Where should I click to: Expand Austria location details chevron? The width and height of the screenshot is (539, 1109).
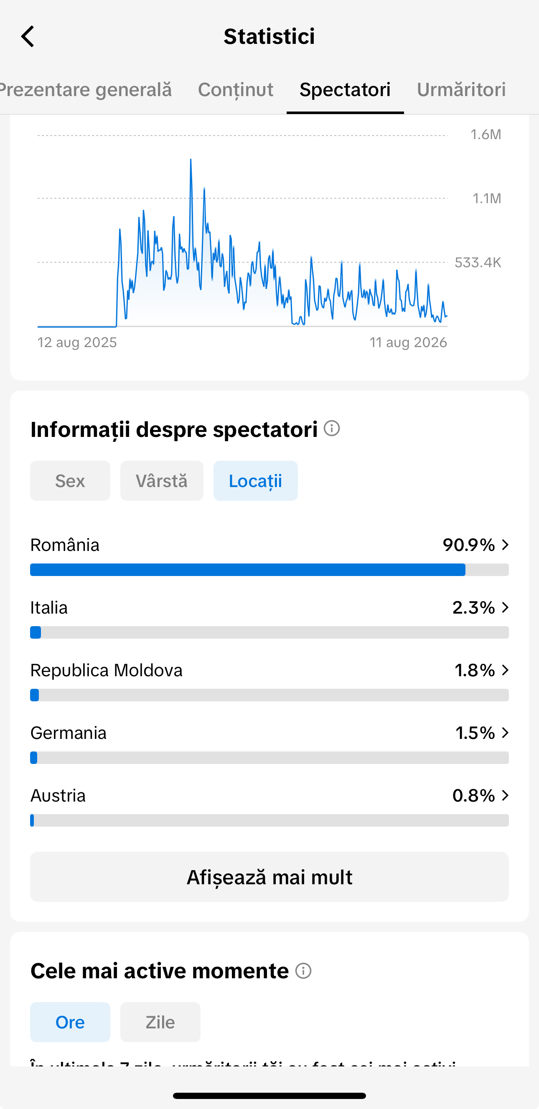[x=505, y=796]
